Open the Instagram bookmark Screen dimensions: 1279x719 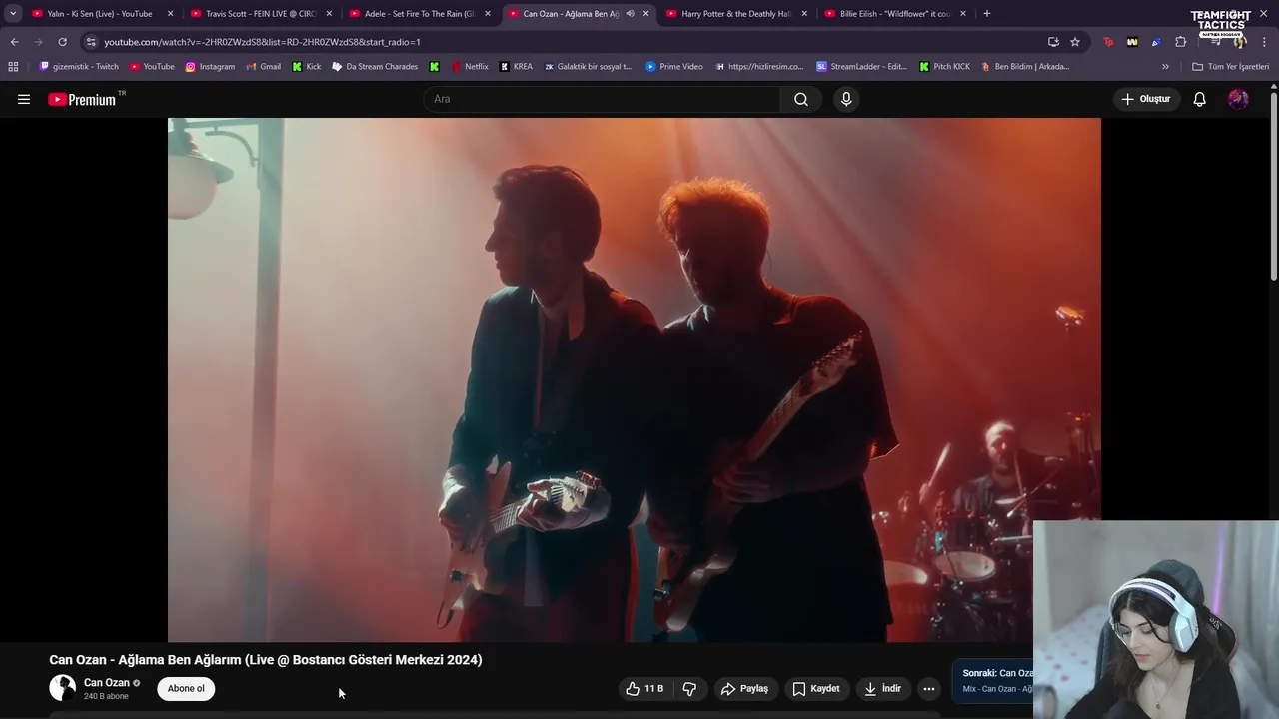point(210,67)
